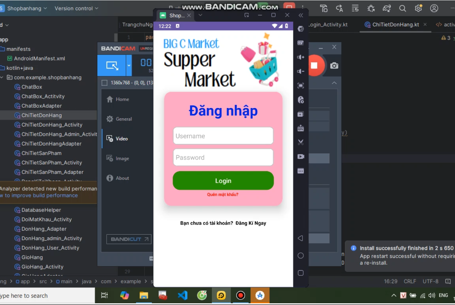The height and width of the screenshot is (305, 455).
Task: Click the volume speaker icon in system tray
Action: (432, 296)
